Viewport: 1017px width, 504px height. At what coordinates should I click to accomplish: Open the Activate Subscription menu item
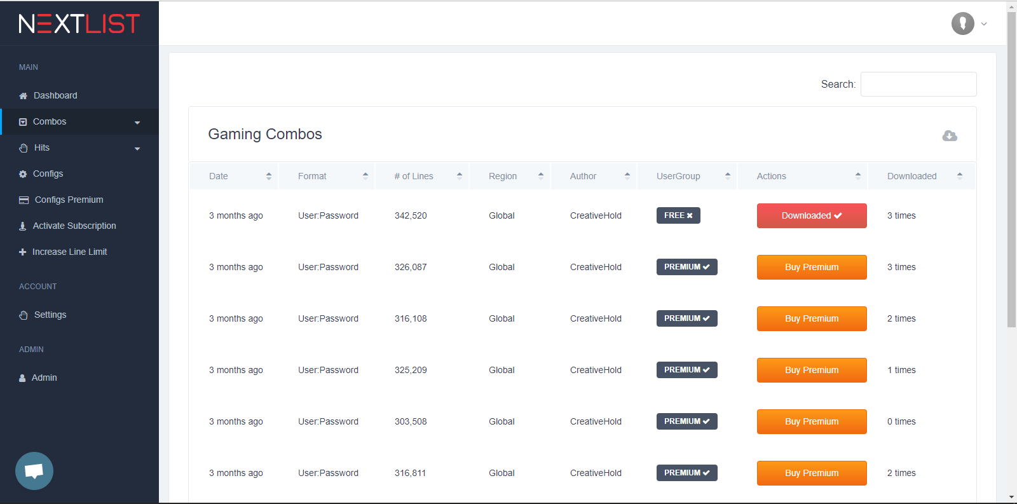click(x=79, y=226)
